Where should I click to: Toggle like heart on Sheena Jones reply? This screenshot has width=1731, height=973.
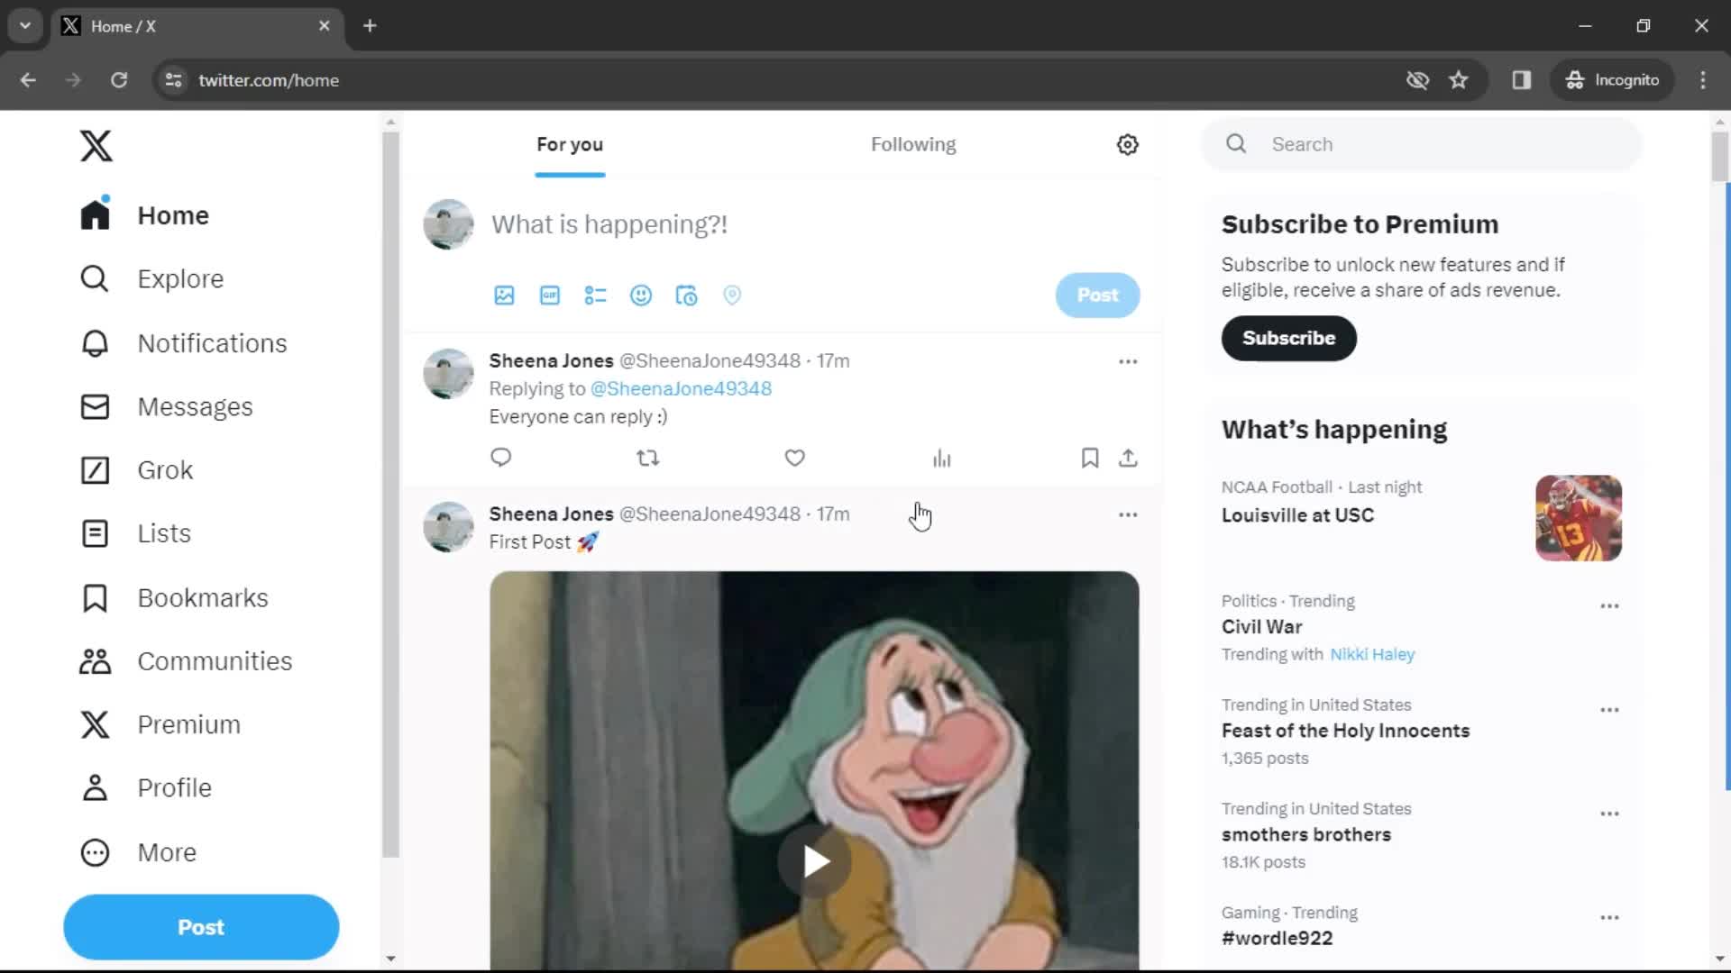[x=794, y=458]
